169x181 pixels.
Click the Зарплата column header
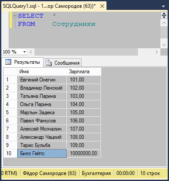[x=84, y=72]
